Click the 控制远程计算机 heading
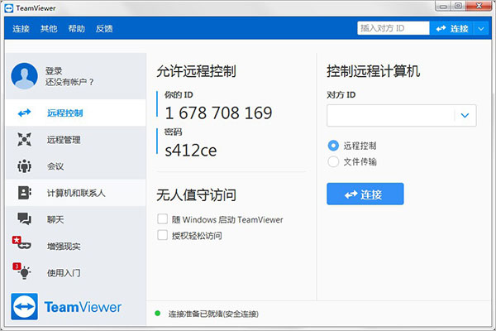 click(x=374, y=71)
